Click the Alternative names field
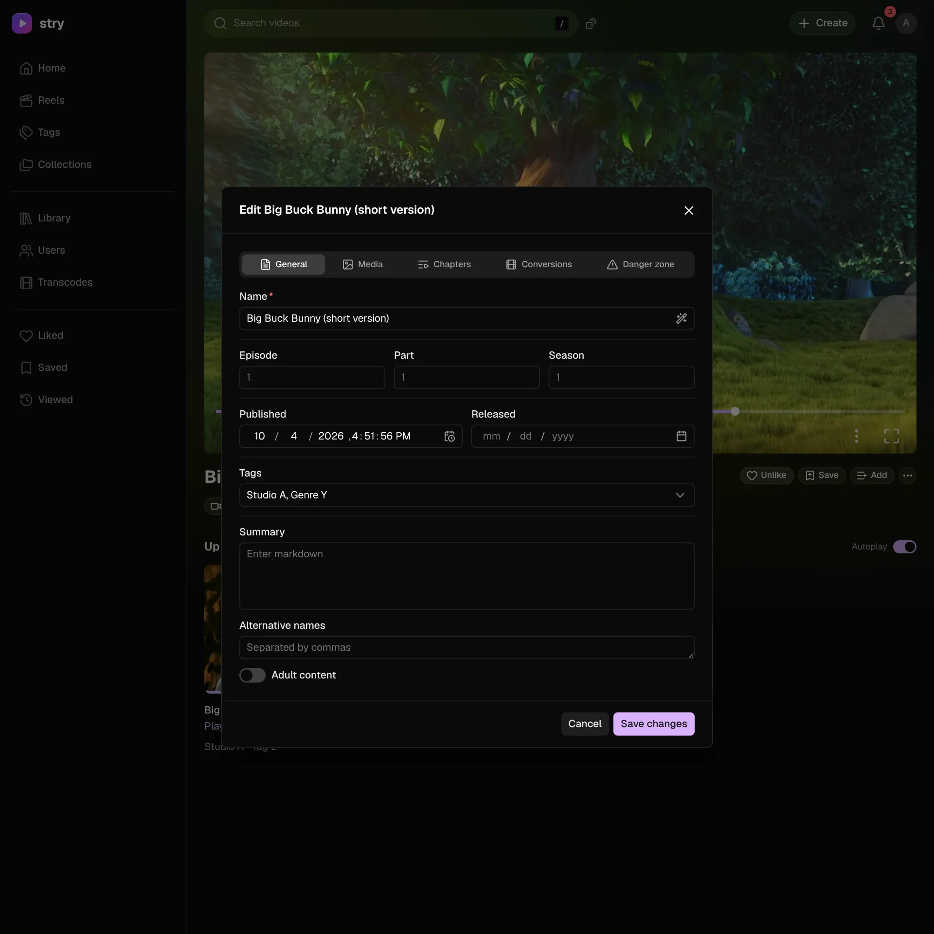 467,647
